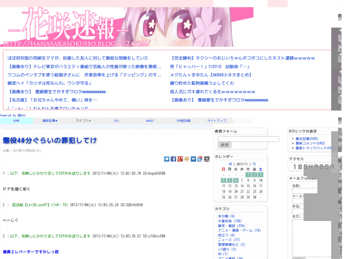This screenshot has width=345, height=259.
Task: Share the post to mixi
Action: [186, 159]
